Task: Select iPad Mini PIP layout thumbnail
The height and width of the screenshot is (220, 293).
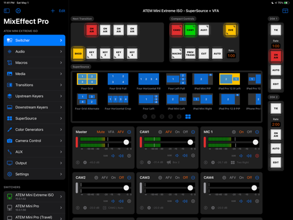Action: [x=203, y=79]
